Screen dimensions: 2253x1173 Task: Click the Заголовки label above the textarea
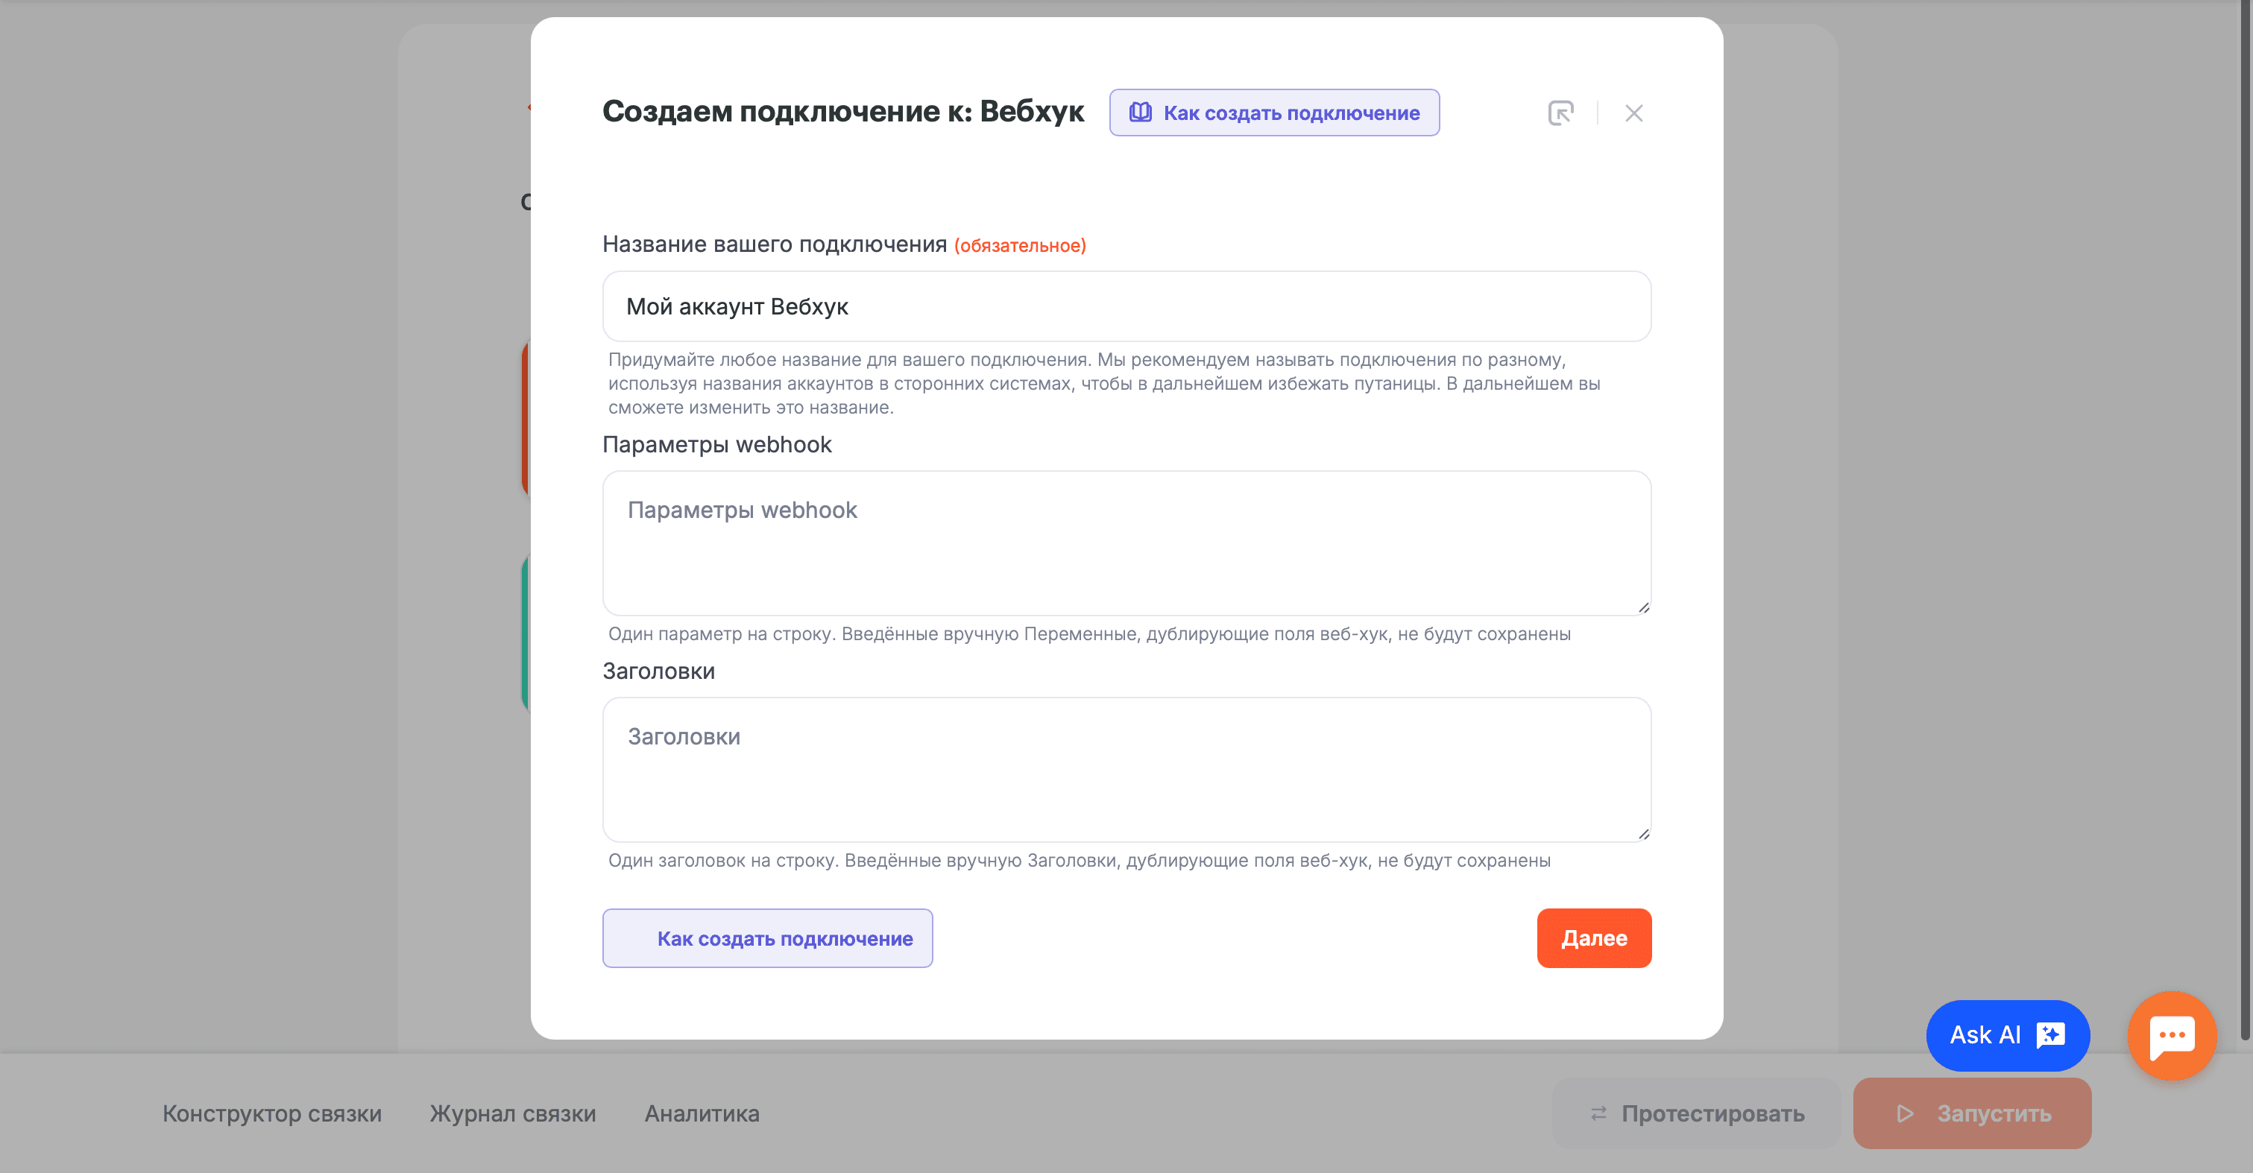pos(658,671)
